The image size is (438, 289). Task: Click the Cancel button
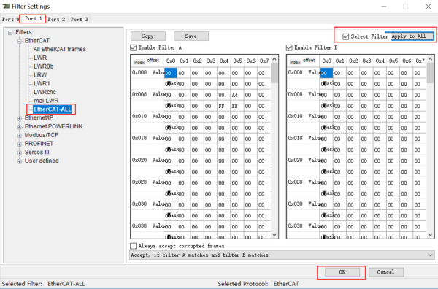[385, 272]
